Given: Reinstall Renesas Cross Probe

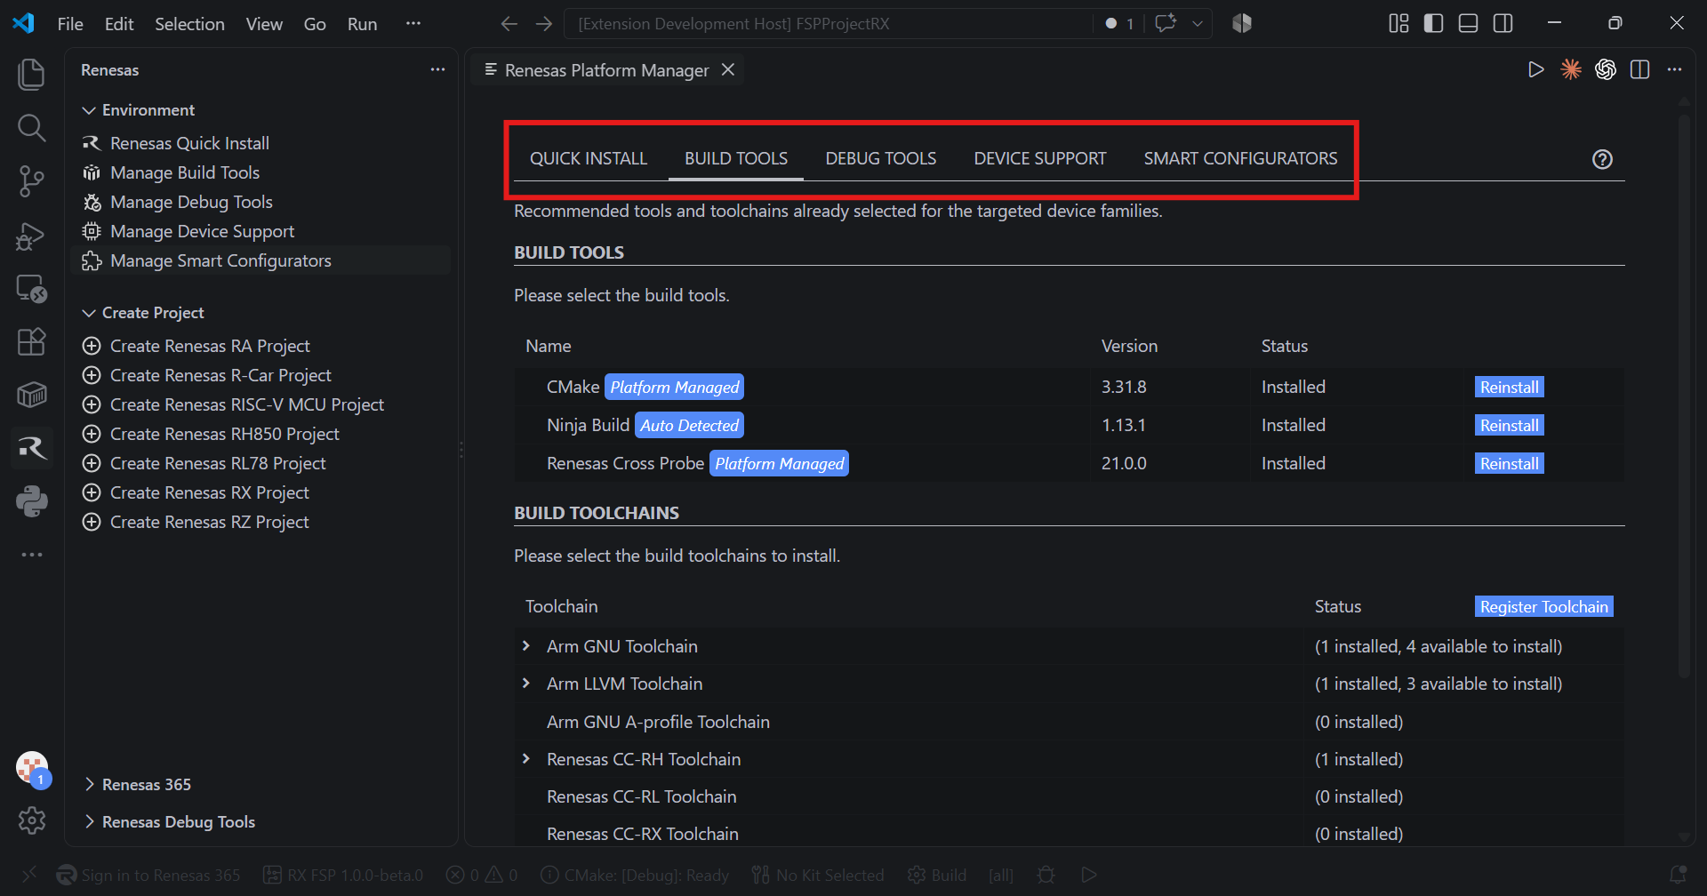Looking at the screenshot, I should pos(1509,463).
